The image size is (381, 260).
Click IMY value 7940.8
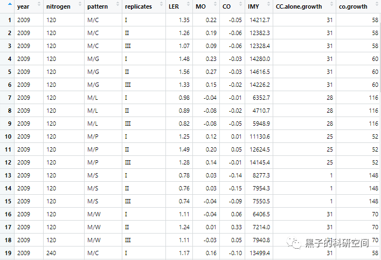(x=261, y=240)
